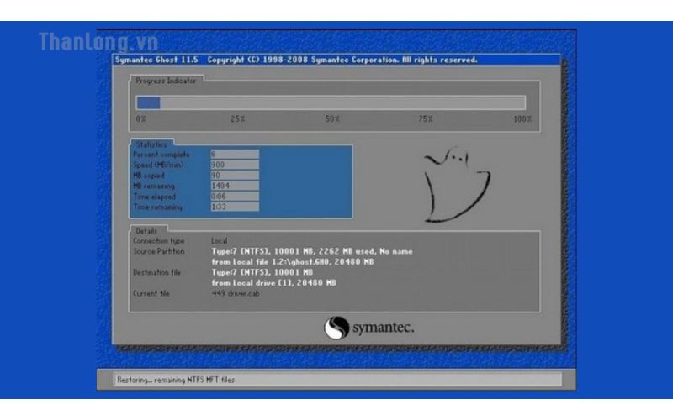Select the Percent complete value field

pyautogui.click(x=234, y=155)
